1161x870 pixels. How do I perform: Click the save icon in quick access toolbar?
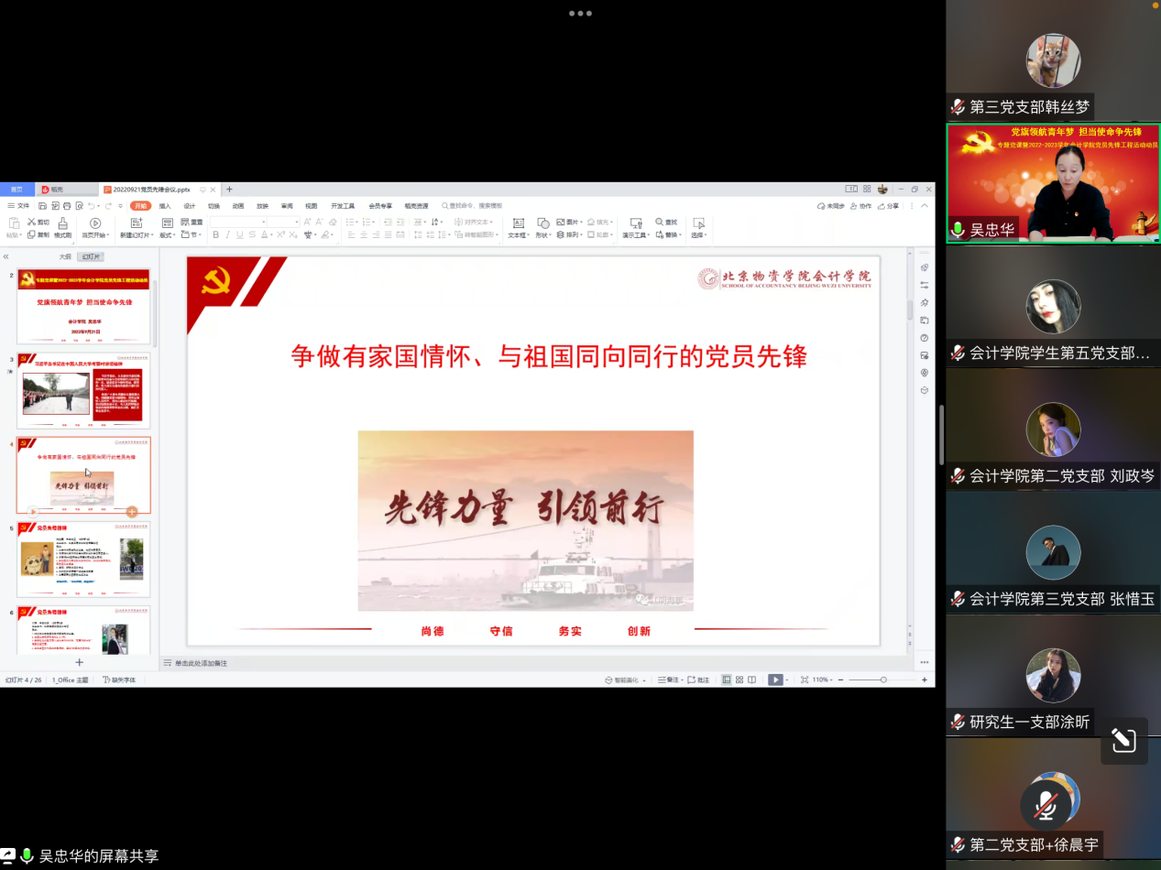tap(43, 206)
